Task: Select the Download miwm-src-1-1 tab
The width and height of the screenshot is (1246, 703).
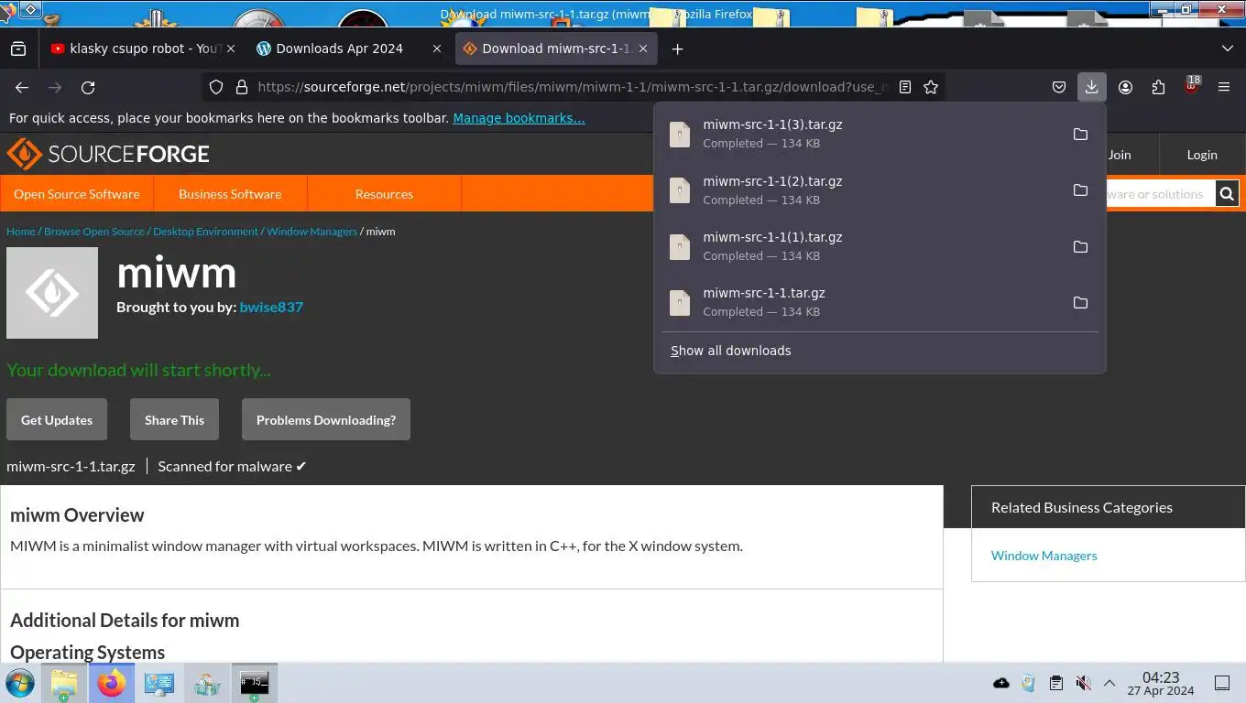Action: click(555, 49)
